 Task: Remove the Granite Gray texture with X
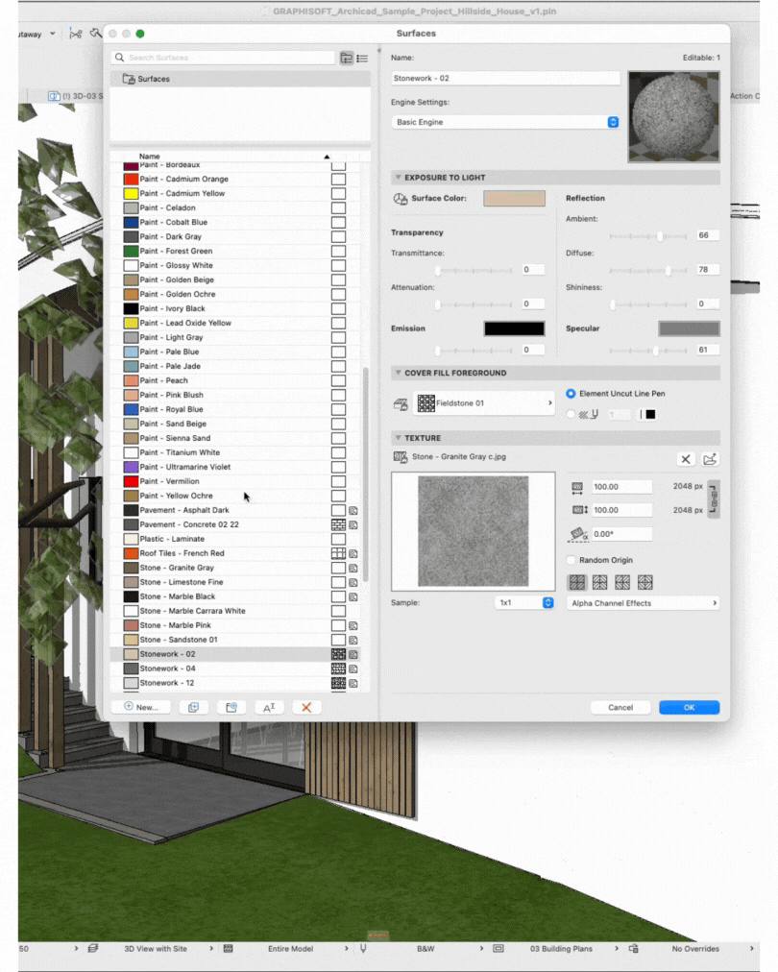pyautogui.click(x=685, y=459)
